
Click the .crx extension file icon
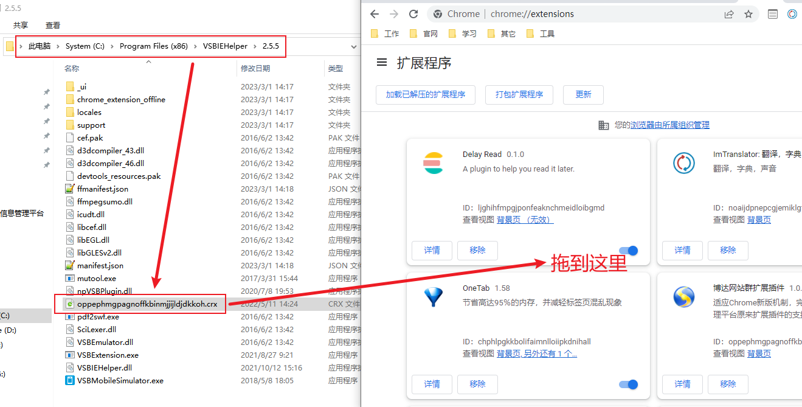pos(70,304)
